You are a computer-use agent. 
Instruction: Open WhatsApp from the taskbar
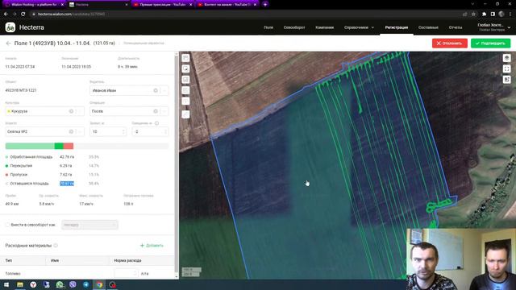click(60, 284)
